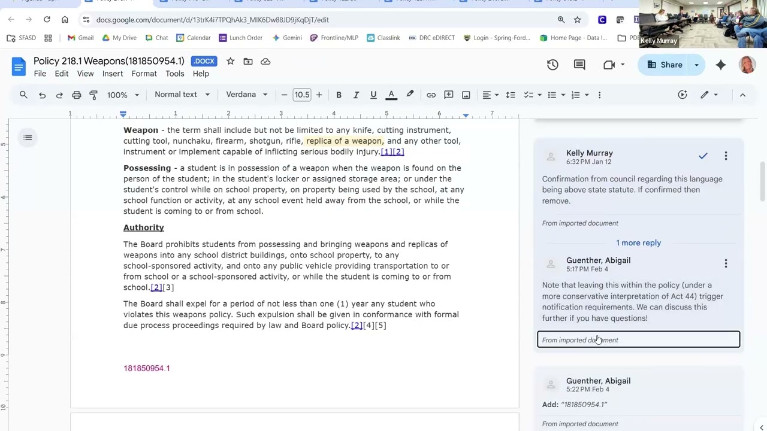The width and height of the screenshot is (767, 431).
Task: Click the document title Policy 218.1 Weapons
Action: tap(109, 61)
